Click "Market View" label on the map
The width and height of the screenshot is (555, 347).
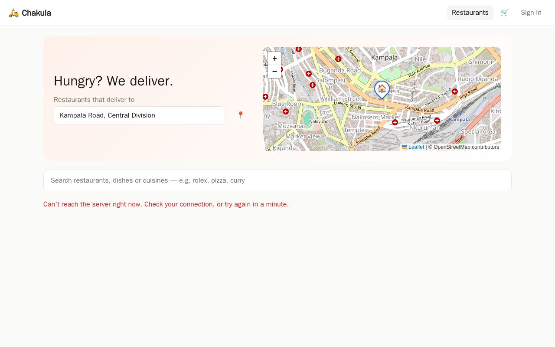(x=303, y=136)
